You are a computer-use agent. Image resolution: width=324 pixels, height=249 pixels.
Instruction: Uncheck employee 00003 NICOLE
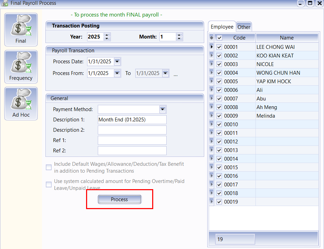219,64
